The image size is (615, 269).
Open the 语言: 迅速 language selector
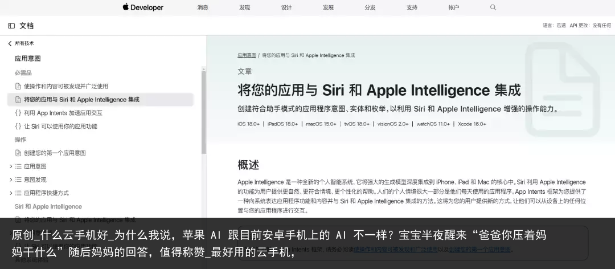coord(554,26)
